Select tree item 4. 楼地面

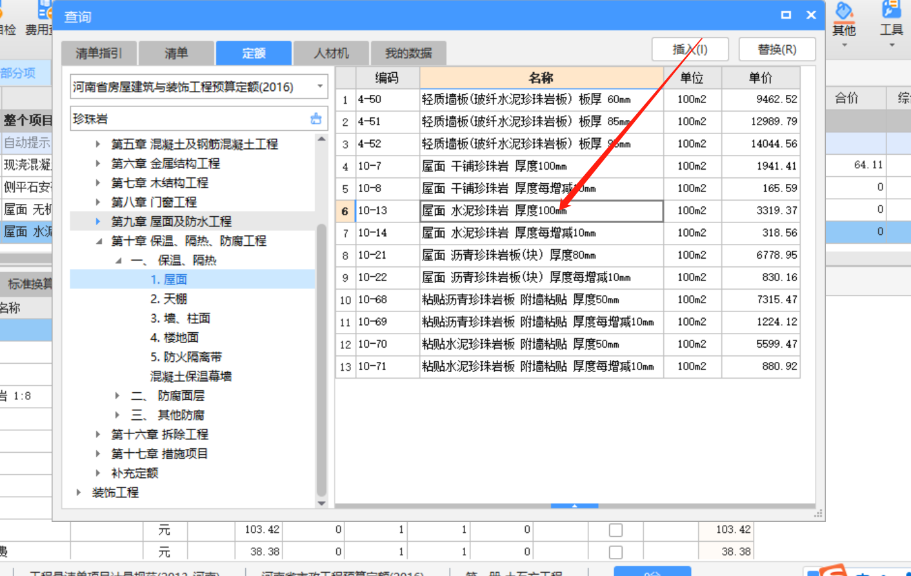(x=174, y=337)
